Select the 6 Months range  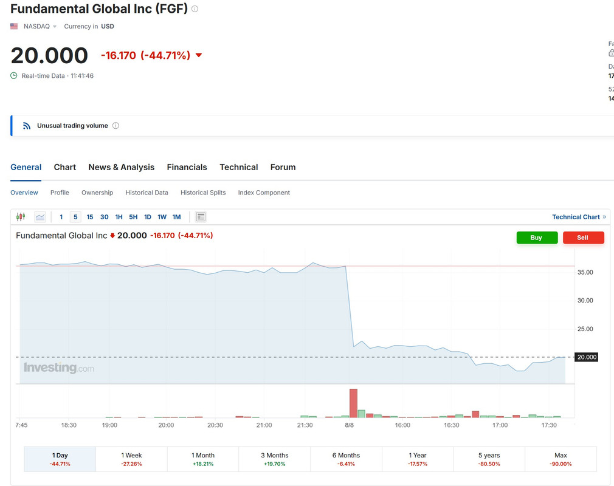[346, 459]
